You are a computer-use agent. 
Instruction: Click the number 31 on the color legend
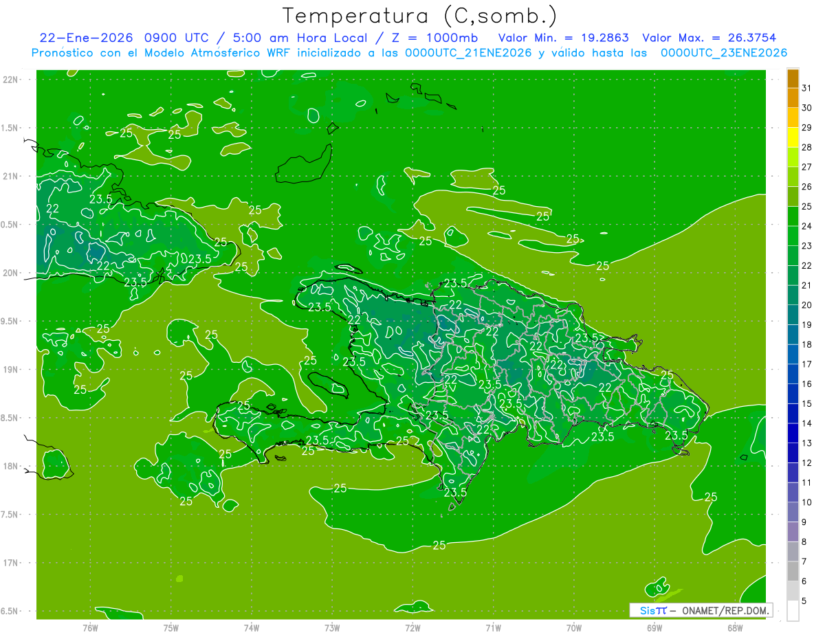(807, 88)
